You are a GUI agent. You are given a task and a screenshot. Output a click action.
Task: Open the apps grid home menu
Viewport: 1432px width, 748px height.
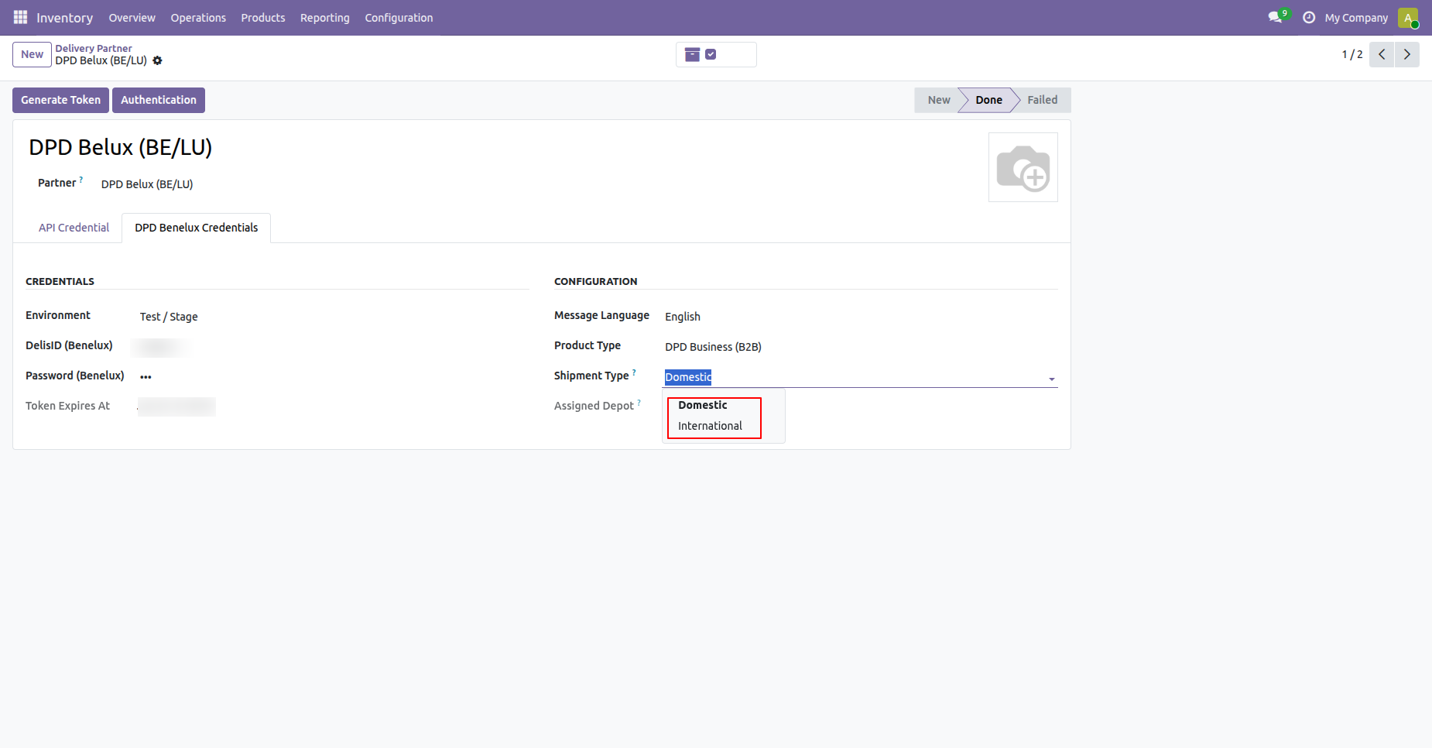[x=20, y=17]
